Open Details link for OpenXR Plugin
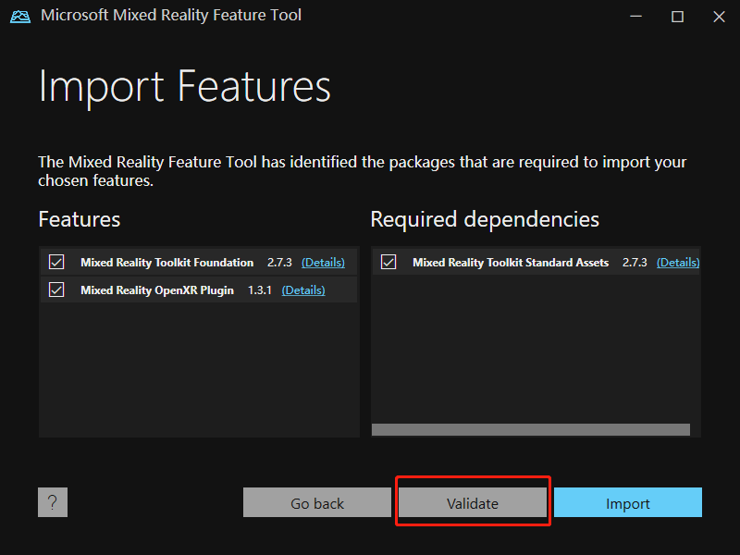Screen dimensions: 740x555 [x=303, y=290]
